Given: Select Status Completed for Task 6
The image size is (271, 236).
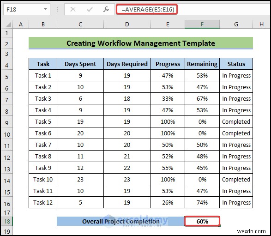Looking at the screenshot, I should coord(236,133).
